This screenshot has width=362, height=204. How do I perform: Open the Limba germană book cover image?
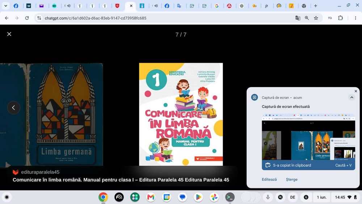[51, 115]
